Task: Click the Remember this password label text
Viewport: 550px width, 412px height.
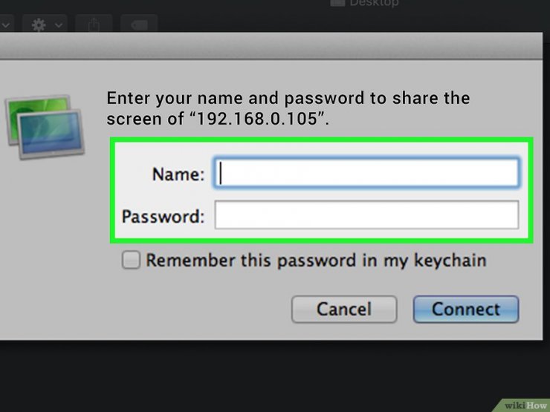Action: click(x=316, y=261)
